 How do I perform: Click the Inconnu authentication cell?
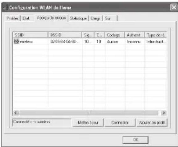tap(133, 42)
